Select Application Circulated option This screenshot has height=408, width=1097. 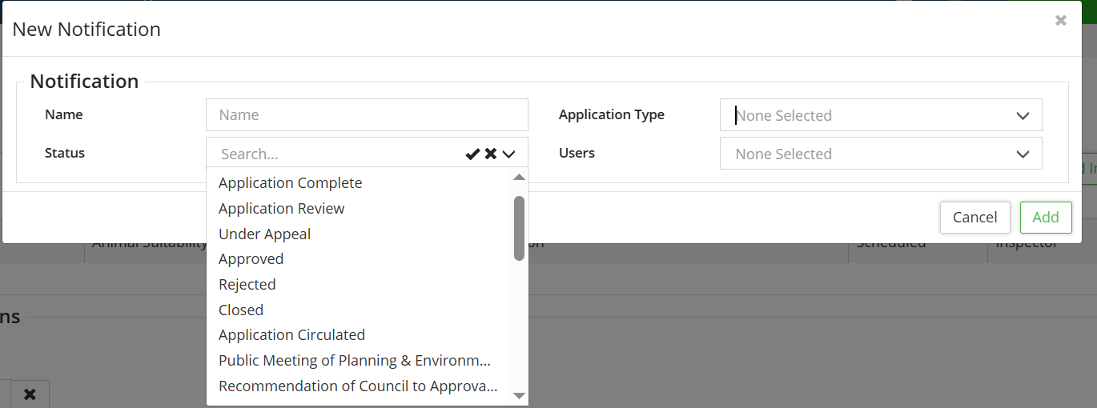tap(291, 335)
